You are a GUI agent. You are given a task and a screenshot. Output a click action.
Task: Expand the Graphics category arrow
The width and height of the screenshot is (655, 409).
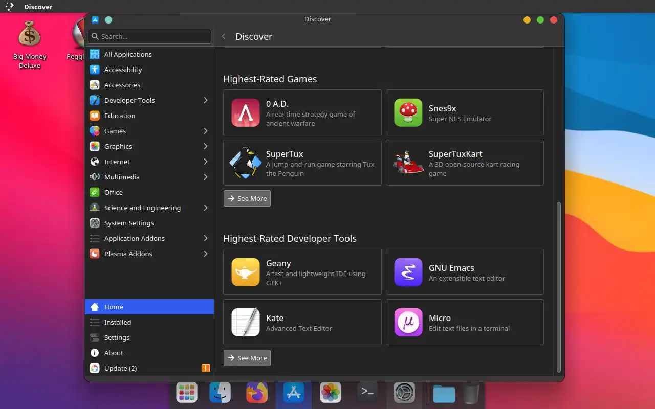pos(206,146)
